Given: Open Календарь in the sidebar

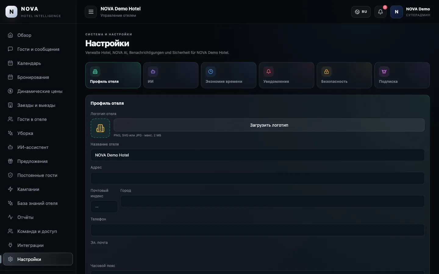Looking at the screenshot, I should pos(38,63).
